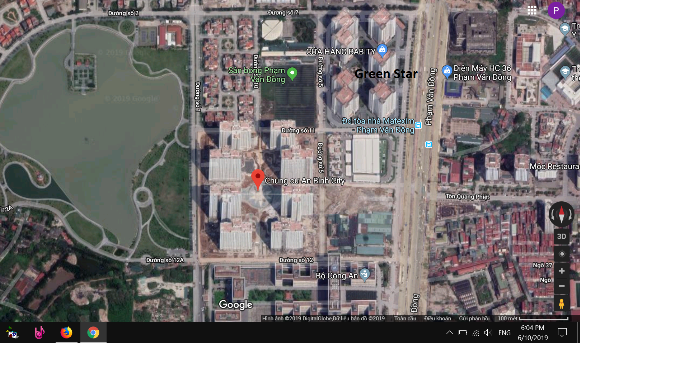This screenshot has width=689, height=387.
Task: Click the Matexim bus stop icon
Action: pyautogui.click(x=418, y=125)
